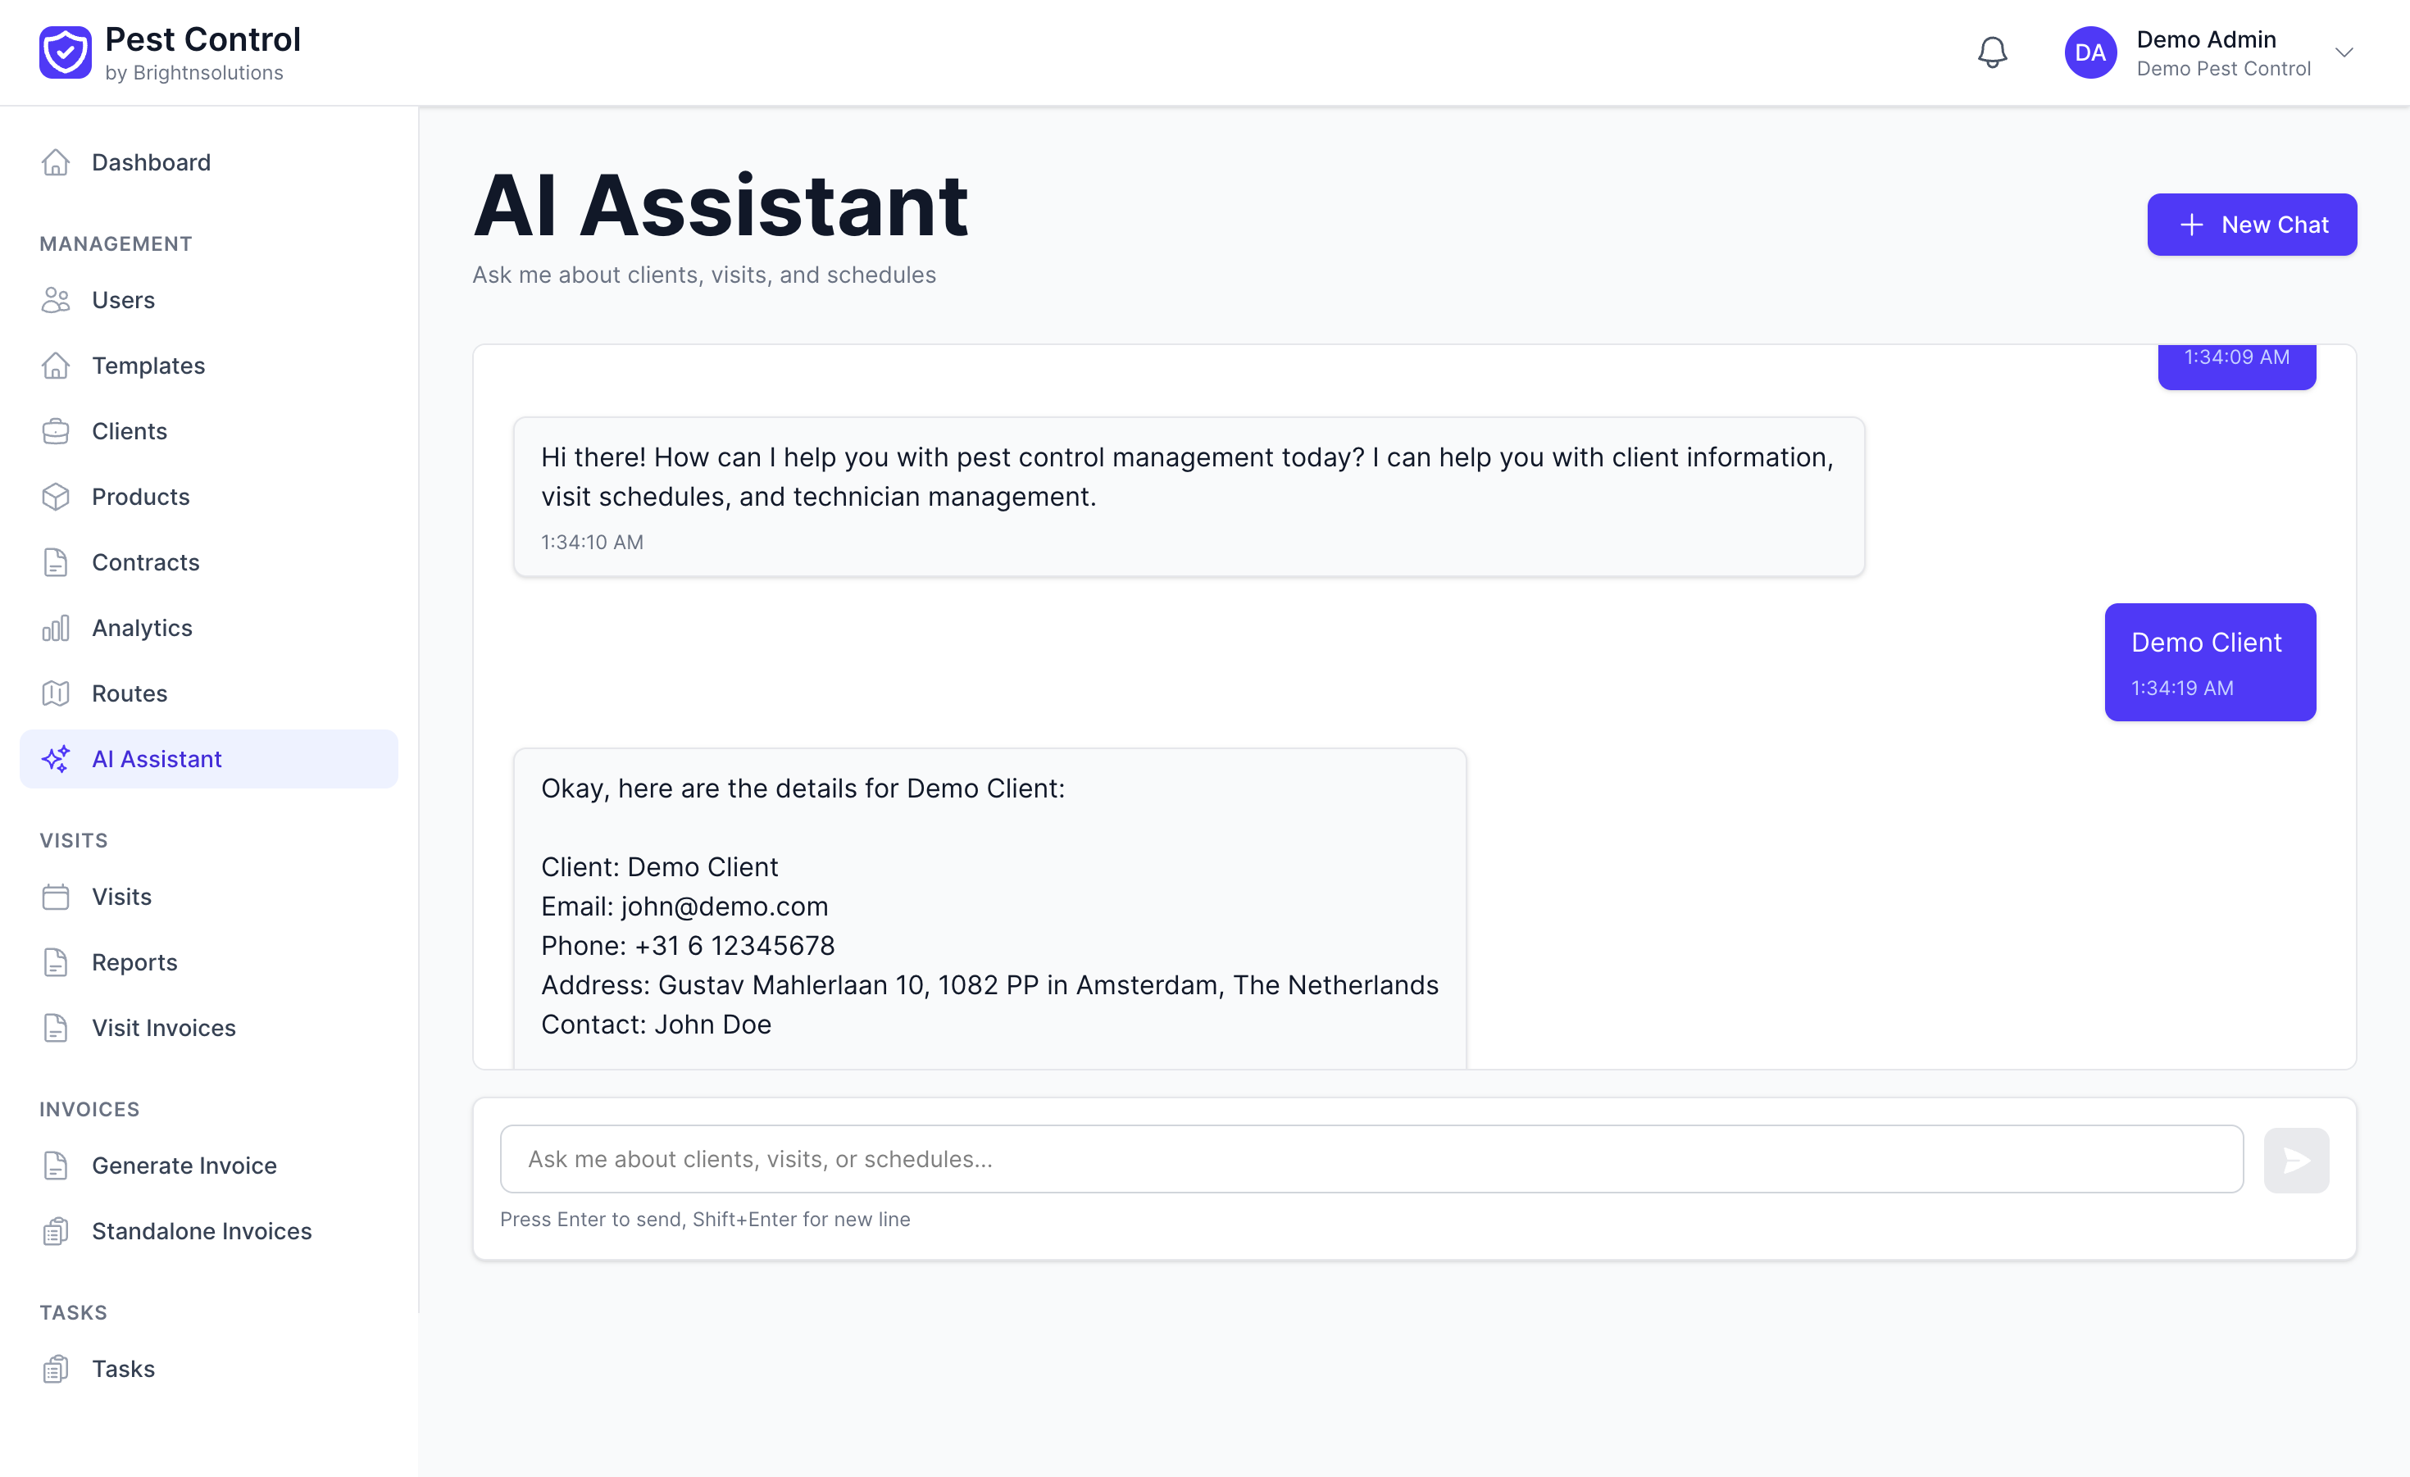This screenshot has width=2410, height=1477.
Task: Go to Clients in sidebar
Action: coord(130,431)
